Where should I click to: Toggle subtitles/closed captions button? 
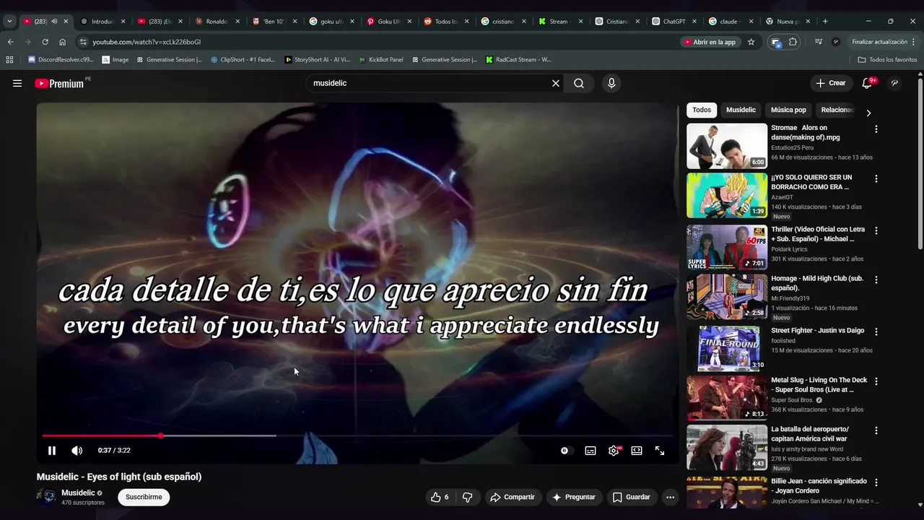coord(590,451)
